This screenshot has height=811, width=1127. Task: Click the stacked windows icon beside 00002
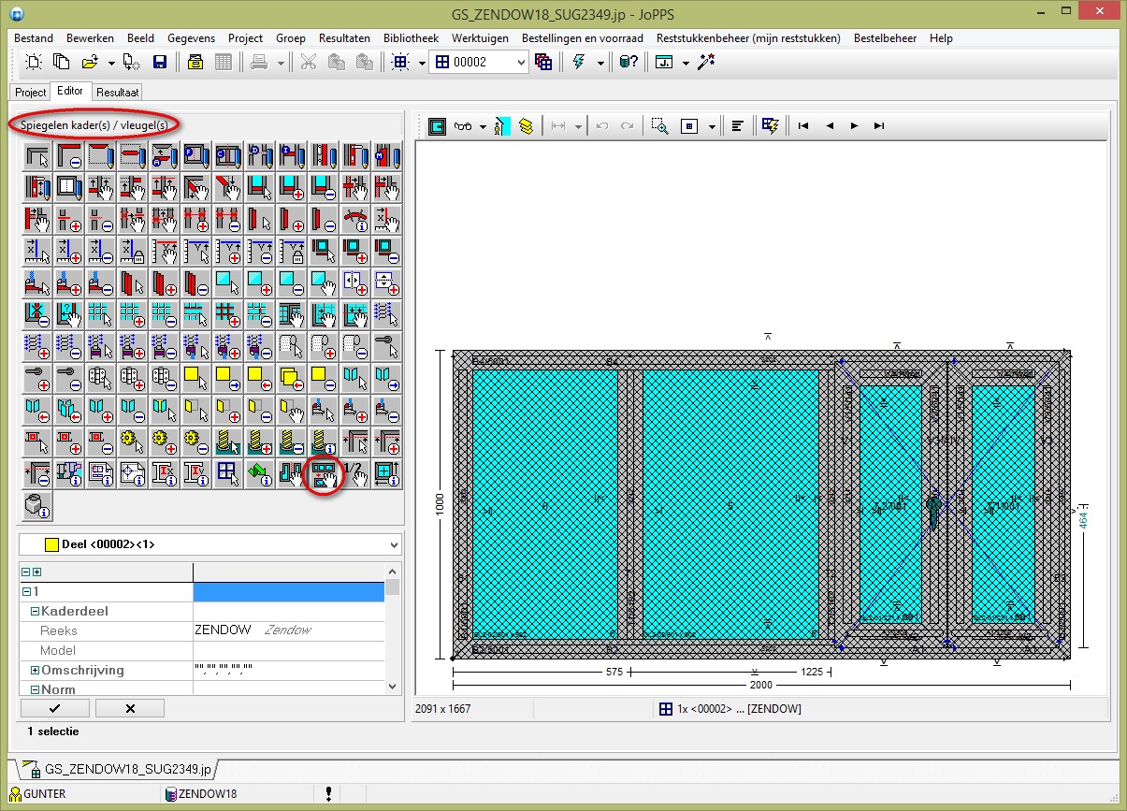[543, 62]
